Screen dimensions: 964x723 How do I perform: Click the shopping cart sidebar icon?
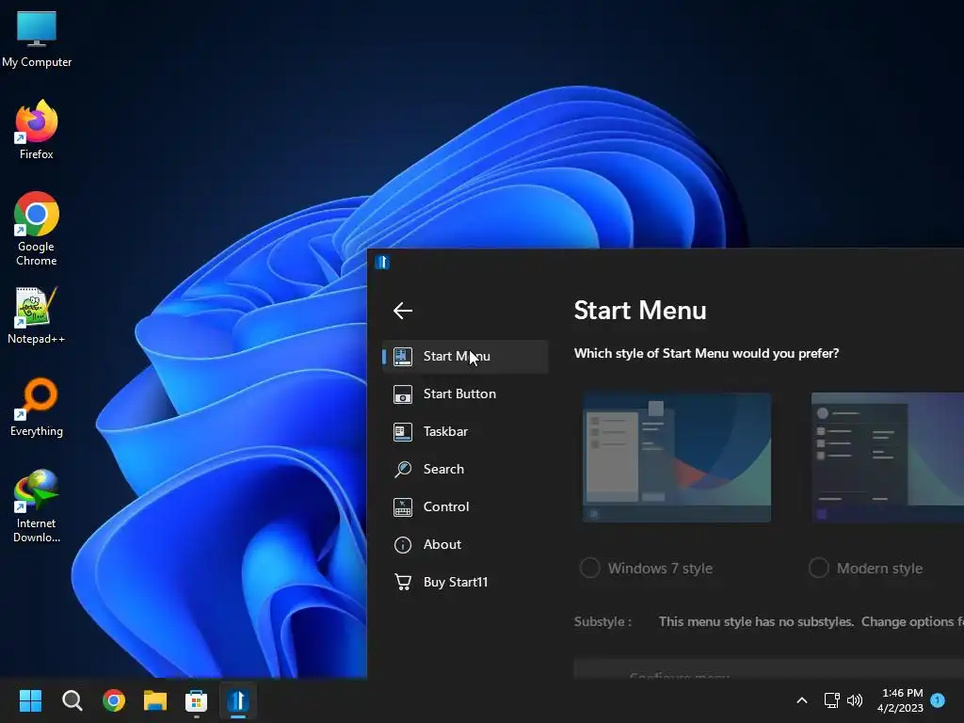(x=403, y=582)
